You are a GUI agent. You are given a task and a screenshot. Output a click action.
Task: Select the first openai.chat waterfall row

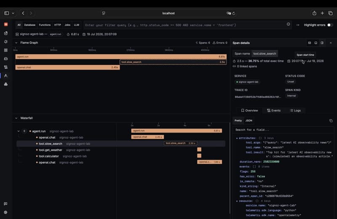pos(121,138)
